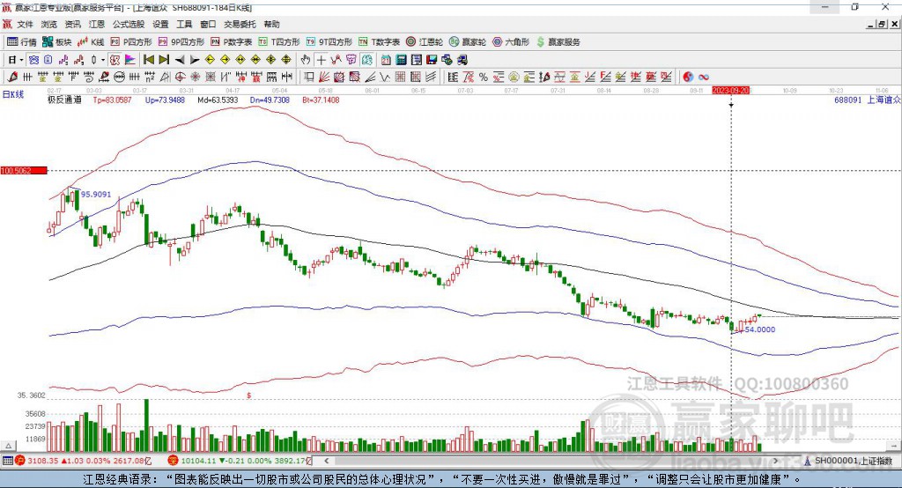Screen dimensions: 902x488
Task: Open the P四方形 tool
Action: (x=131, y=42)
